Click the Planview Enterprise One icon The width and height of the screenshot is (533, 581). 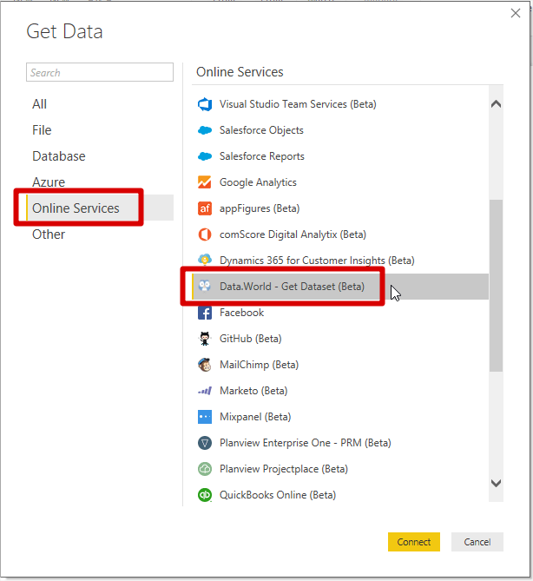(205, 443)
